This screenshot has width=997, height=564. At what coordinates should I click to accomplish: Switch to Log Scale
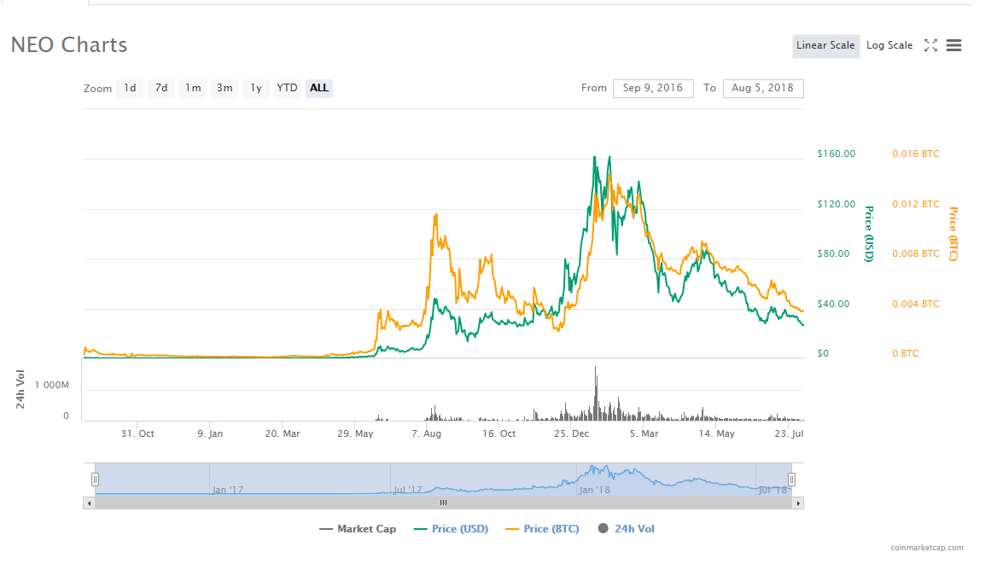(x=889, y=46)
